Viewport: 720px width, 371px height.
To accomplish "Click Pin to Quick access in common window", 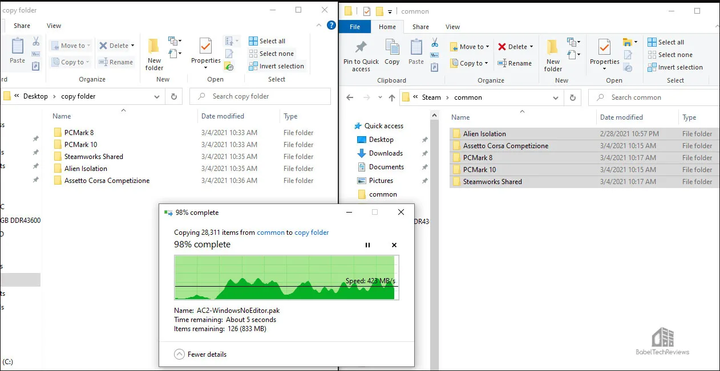I will [x=361, y=56].
